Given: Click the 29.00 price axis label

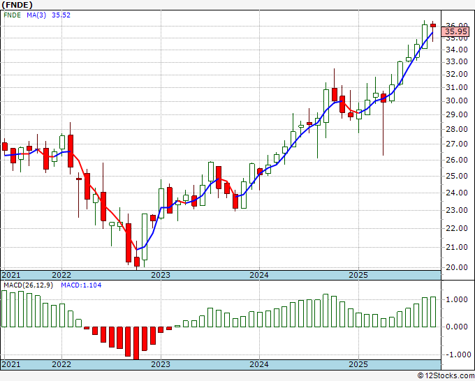Looking at the screenshot, I should coord(457,114).
